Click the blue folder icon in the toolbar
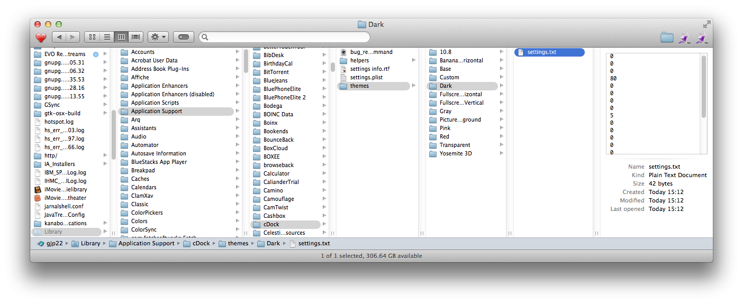 pyautogui.click(x=667, y=38)
